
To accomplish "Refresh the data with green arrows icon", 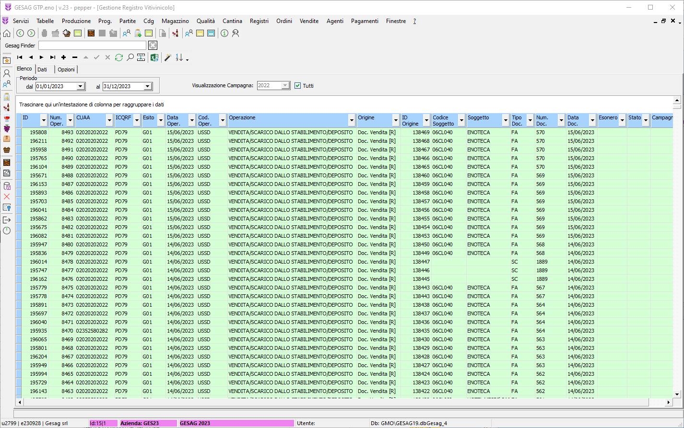I will 119,58.
